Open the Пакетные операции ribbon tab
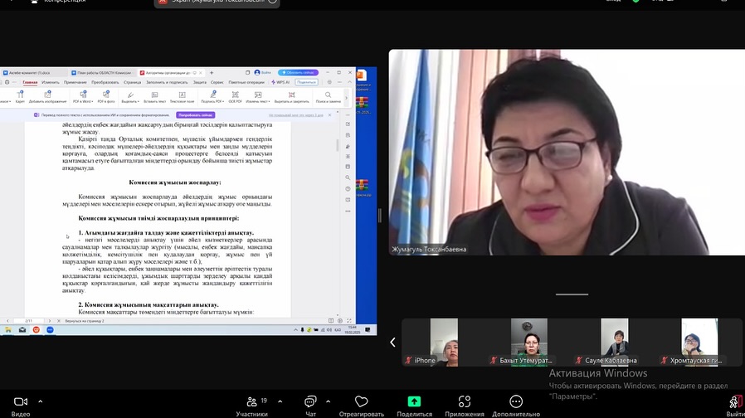This screenshot has height=418, width=745. (x=246, y=82)
